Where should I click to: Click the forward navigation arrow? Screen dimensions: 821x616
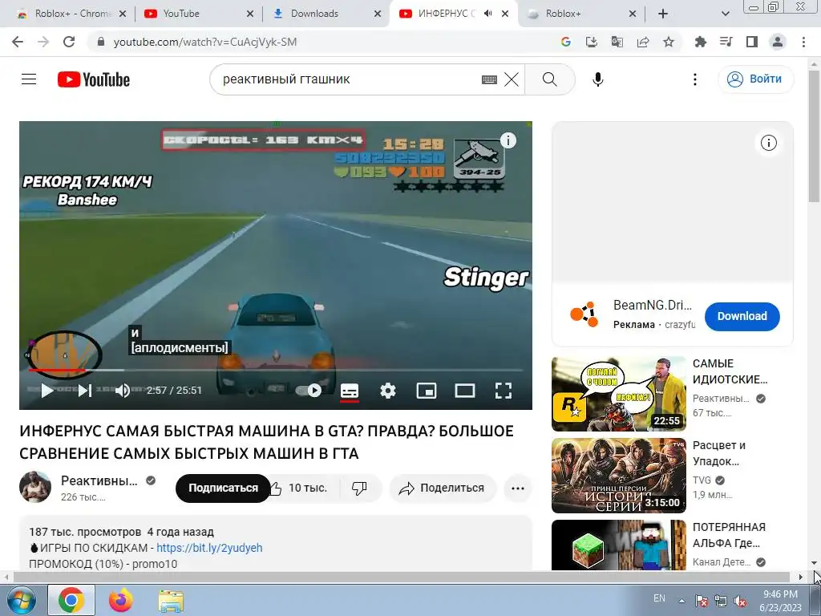coord(43,42)
